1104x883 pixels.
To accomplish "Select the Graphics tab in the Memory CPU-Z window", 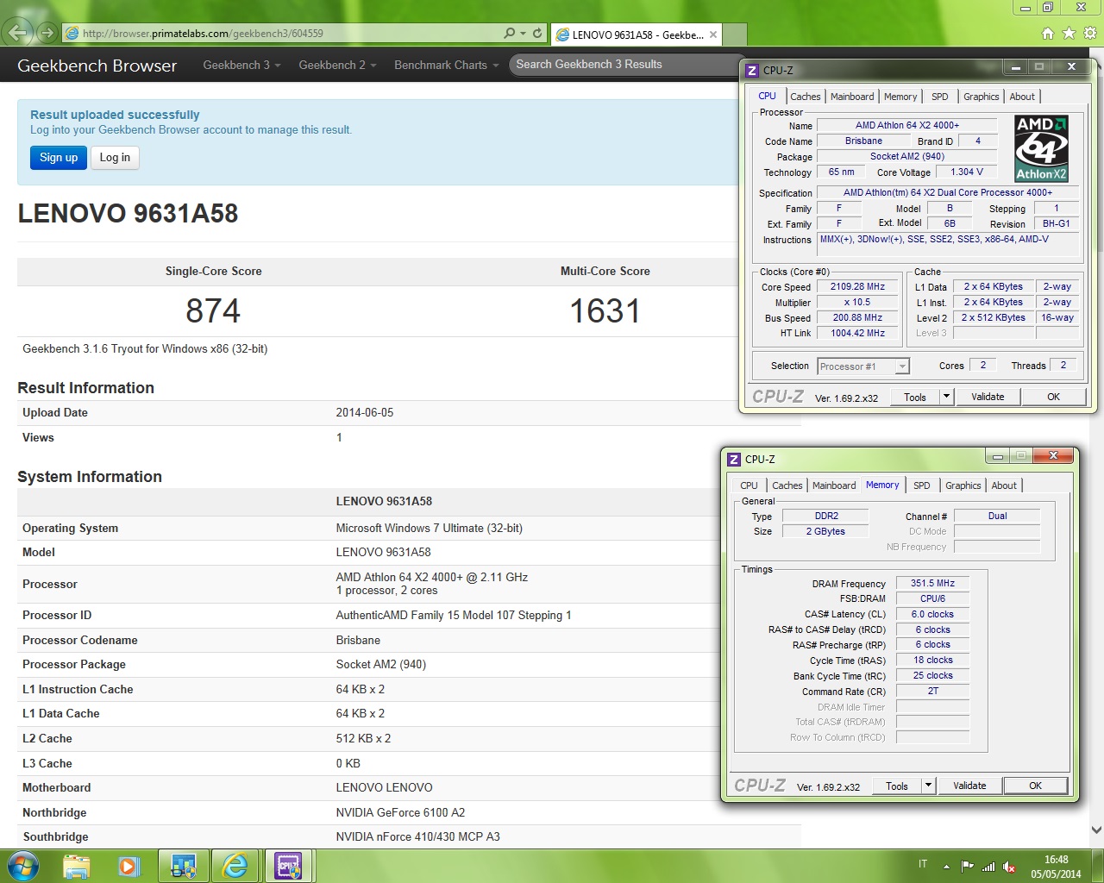I will point(963,485).
